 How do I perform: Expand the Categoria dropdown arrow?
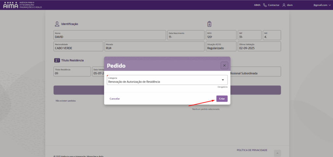223,80
